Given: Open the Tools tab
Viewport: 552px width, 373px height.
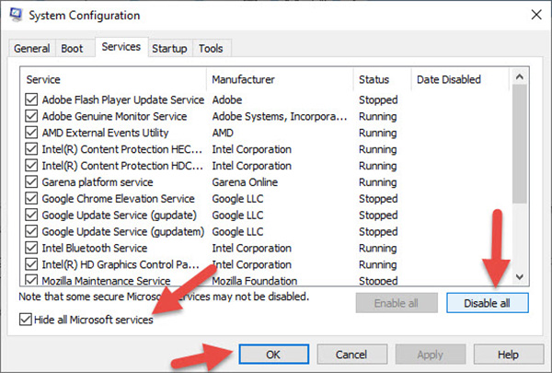Looking at the screenshot, I should click(211, 48).
